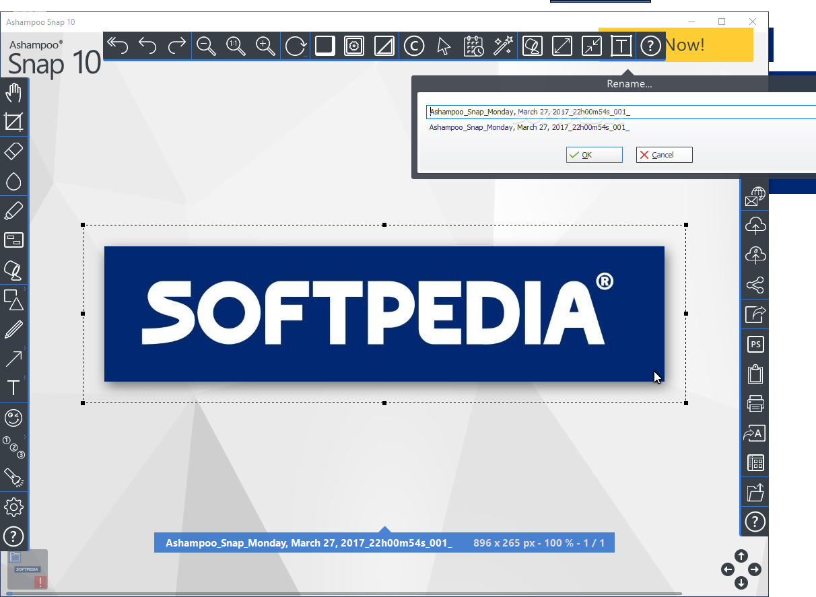Select the Shapes tool
The width and height of the screenshot is (816, 597).
click(x=13, y=300)
